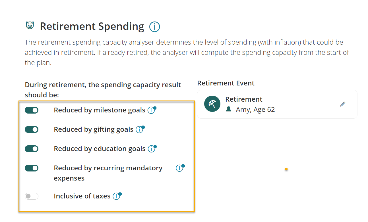Click the Retirement Spending heading text
This screenshot has width=368, height=222.
(92, 26)
